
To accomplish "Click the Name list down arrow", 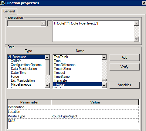I will [104, 86].
